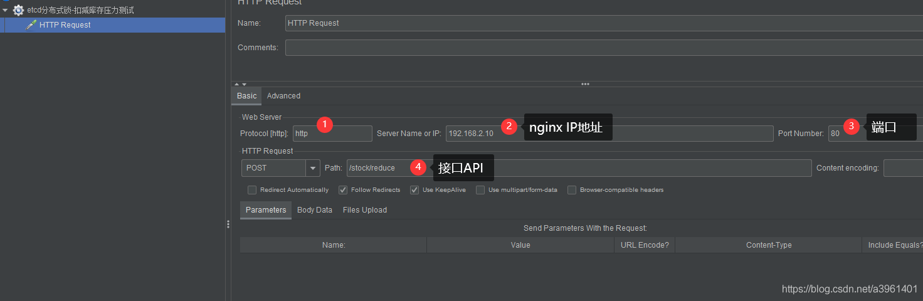Select the Files Upload tab
Viewport: 923px width, 301px height.
coord(365,210)
